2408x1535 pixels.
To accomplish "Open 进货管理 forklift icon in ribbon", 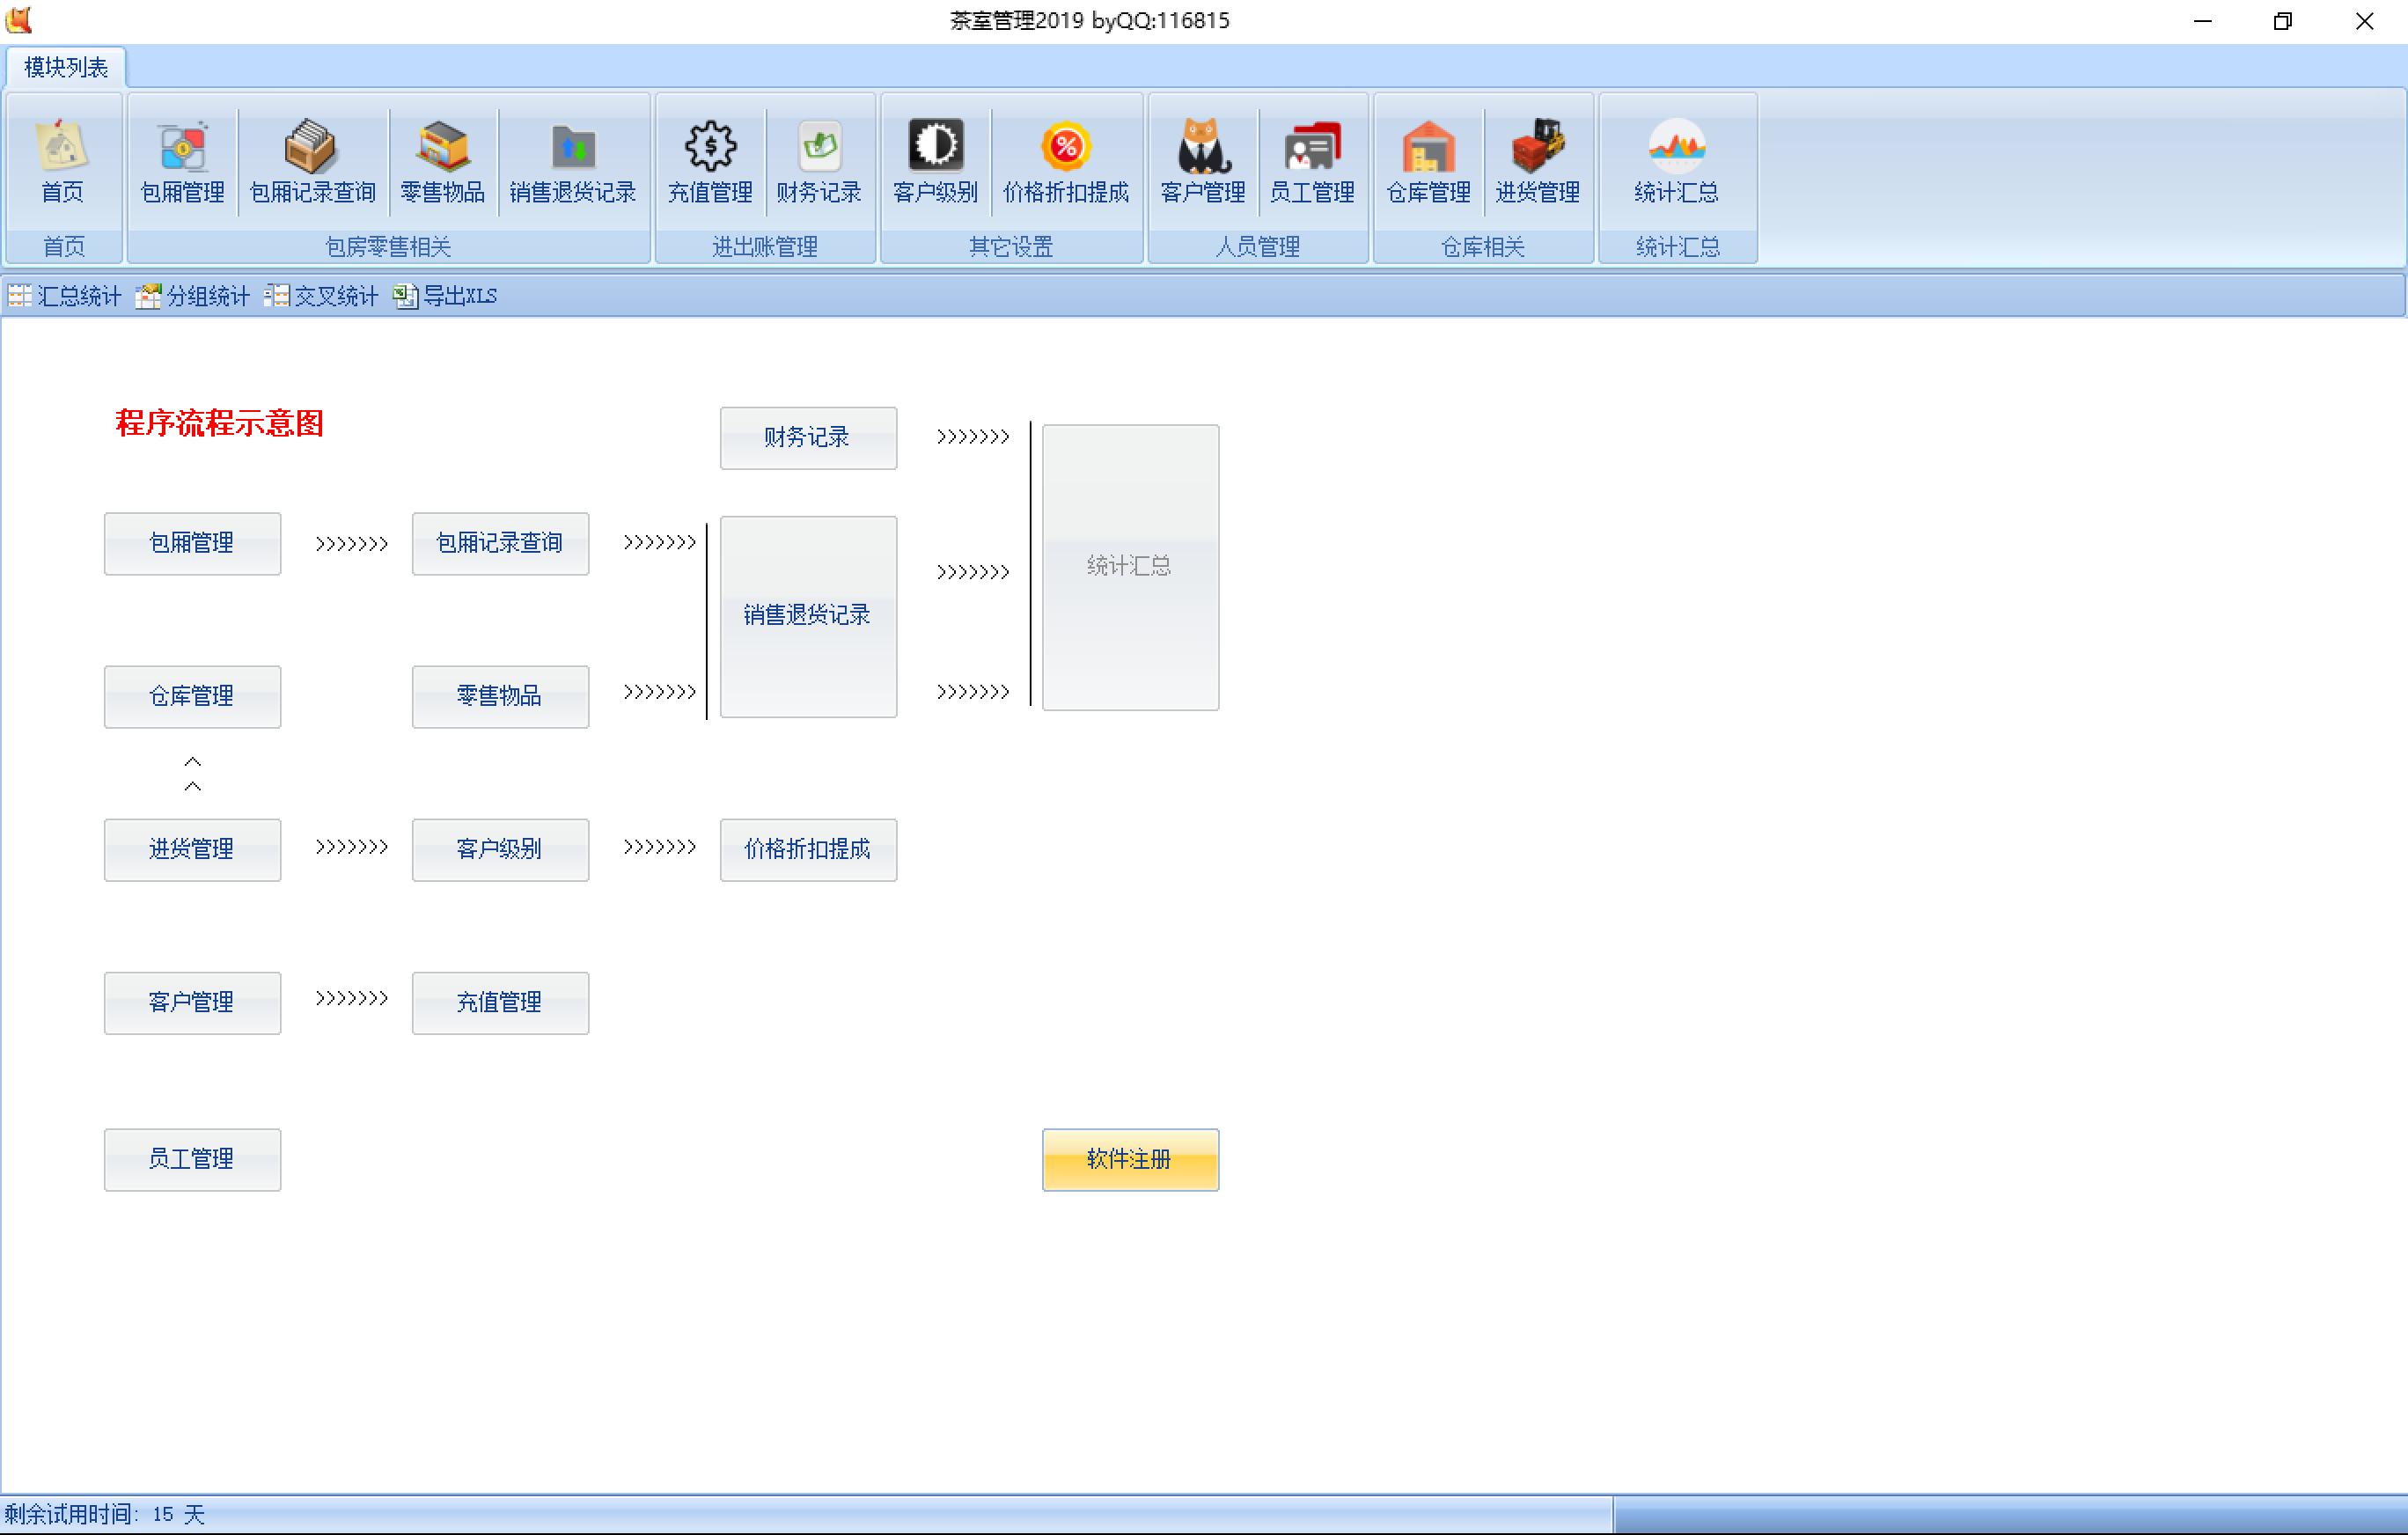I will 1538,161.
